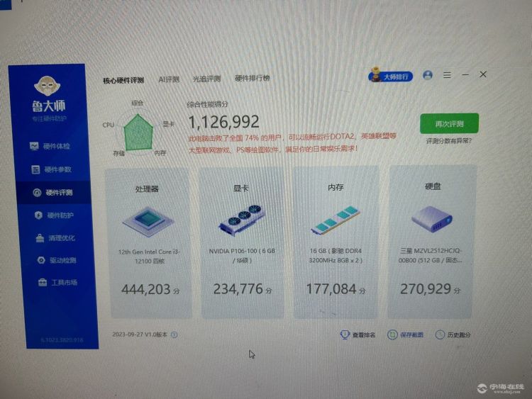The width and height of the screenshot is (532, 399).
Task: Switch to the 光追评测 tab
Action: coord(206,79)
